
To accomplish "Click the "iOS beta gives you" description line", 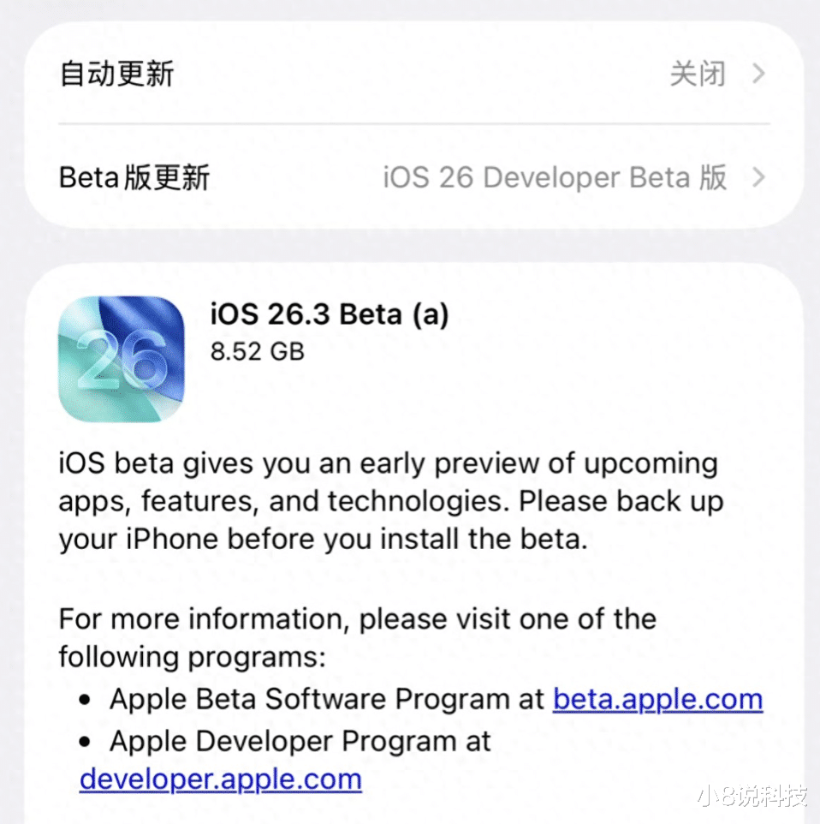I will click(388, 463).
